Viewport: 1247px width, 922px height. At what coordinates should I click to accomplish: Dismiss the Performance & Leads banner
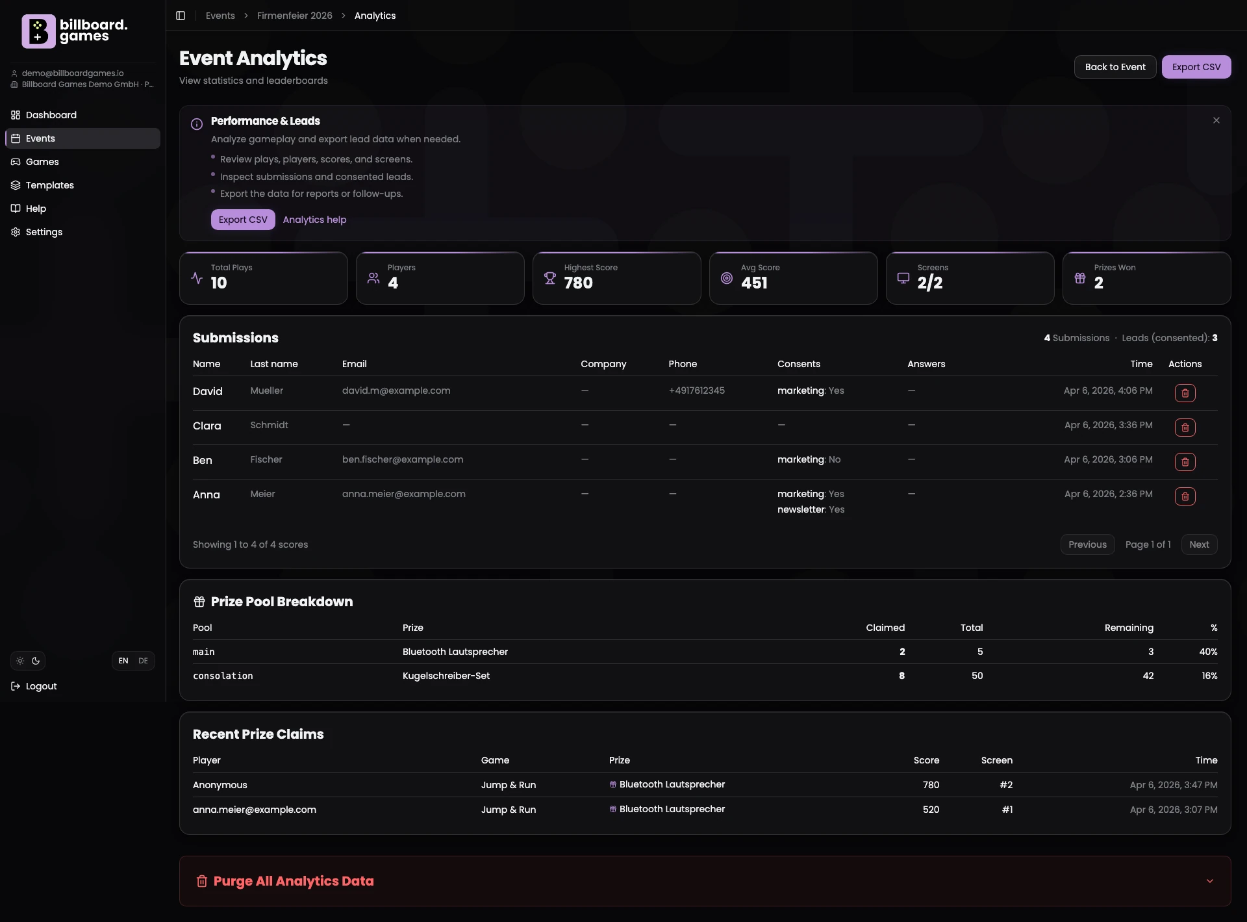1216,120
